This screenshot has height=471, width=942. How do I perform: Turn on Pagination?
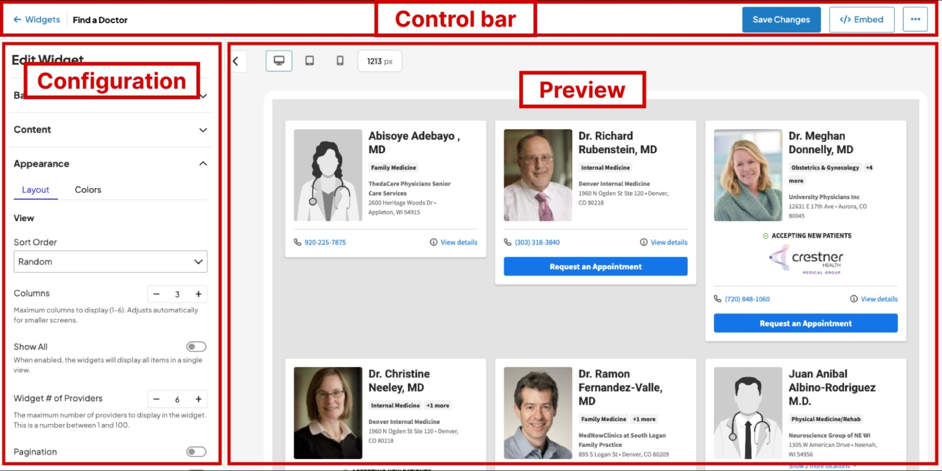196,451
